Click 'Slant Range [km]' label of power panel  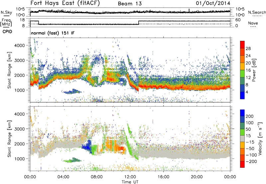pos(9,70)
